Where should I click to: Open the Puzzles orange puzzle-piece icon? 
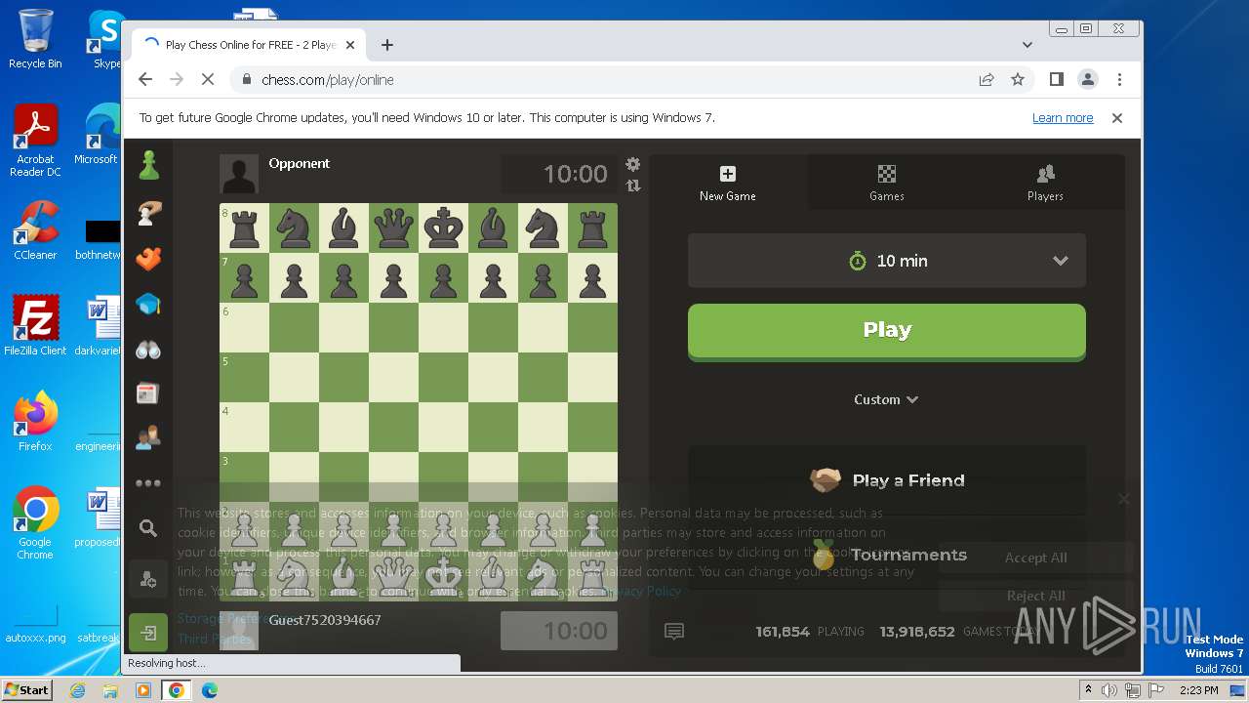[148, 259]
